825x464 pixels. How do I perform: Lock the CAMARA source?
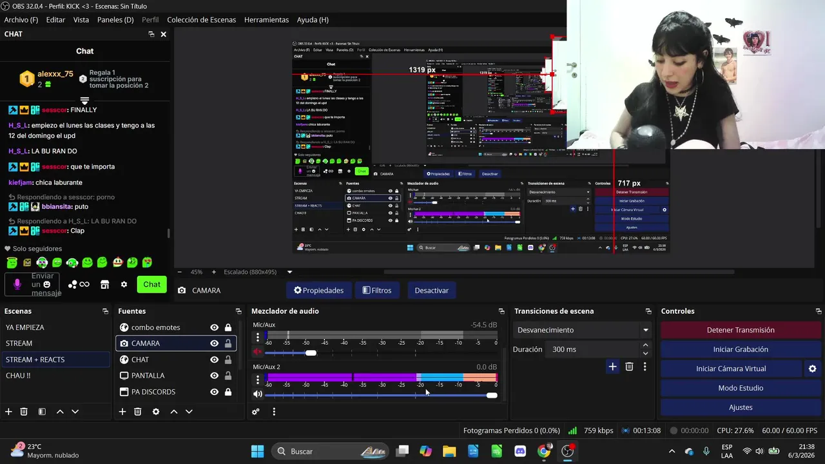coord(228,343)
